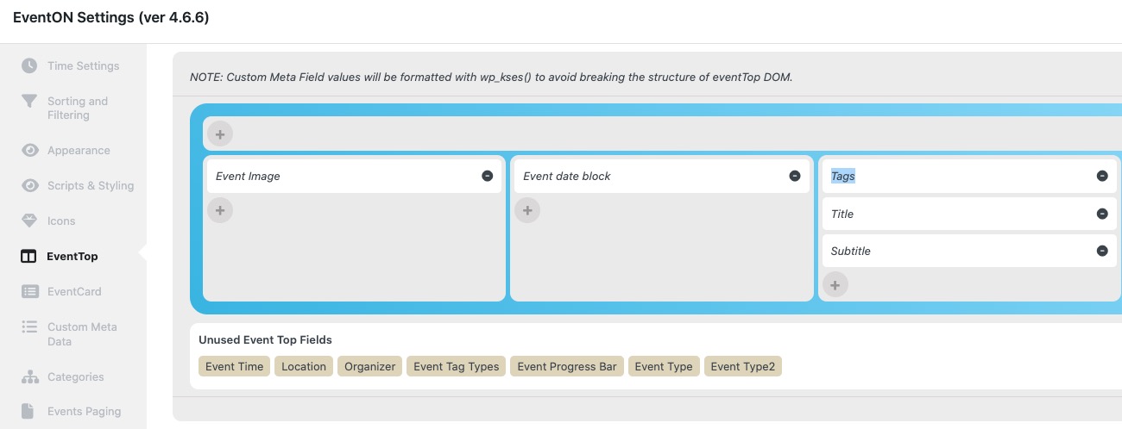Click the eye icon beside Scripts & Styling
Image resolution: width=1122 pixels, height=429 pixels.
click(x=29, y=185)
